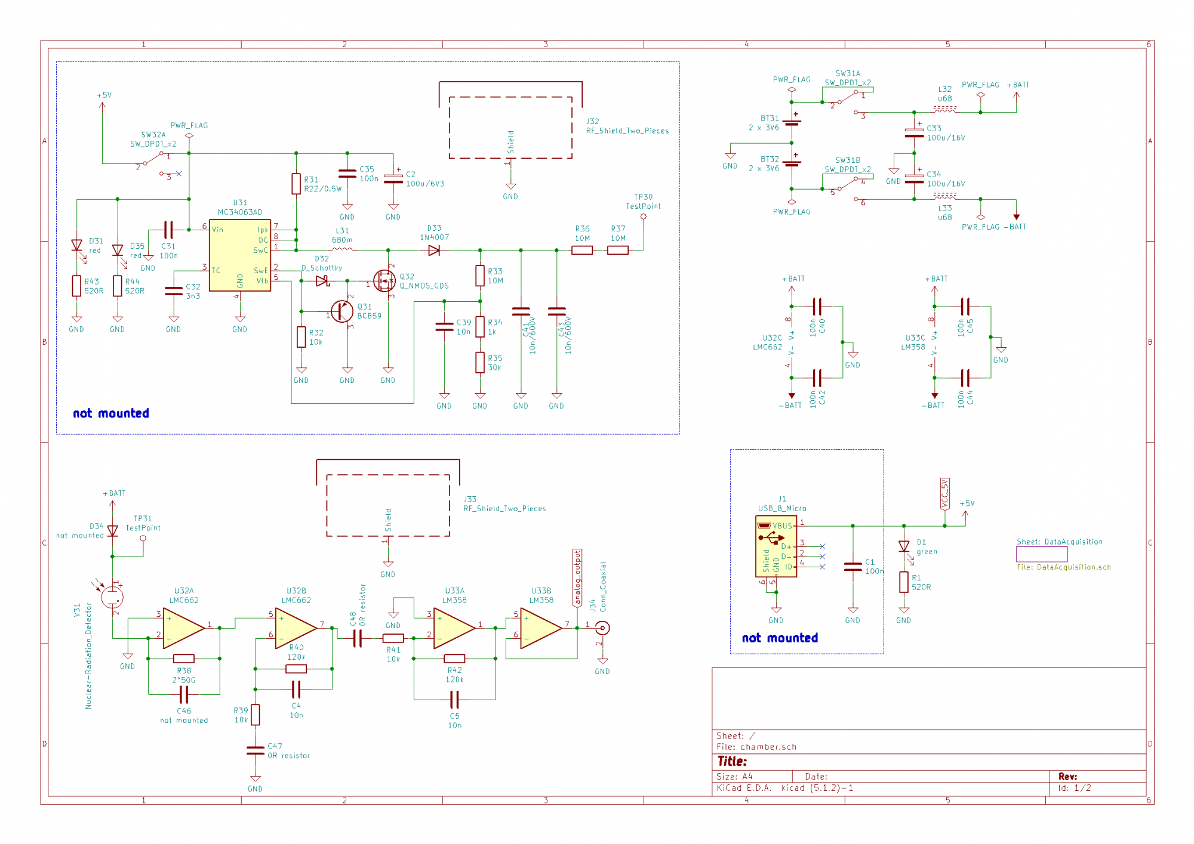Click the 'MC34063AD' value label
The height and width of the screenshot is (844, 1194).
coord(240,212)
